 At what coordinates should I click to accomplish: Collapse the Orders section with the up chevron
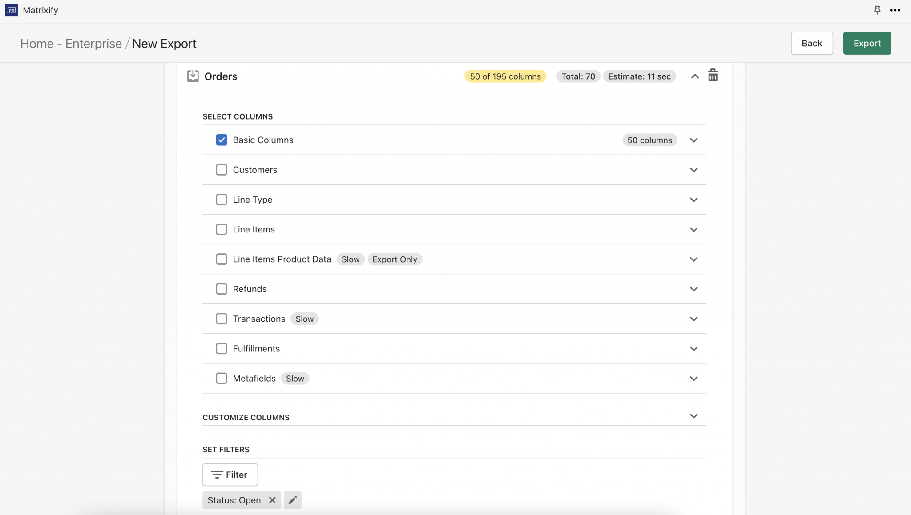(694, 76)
